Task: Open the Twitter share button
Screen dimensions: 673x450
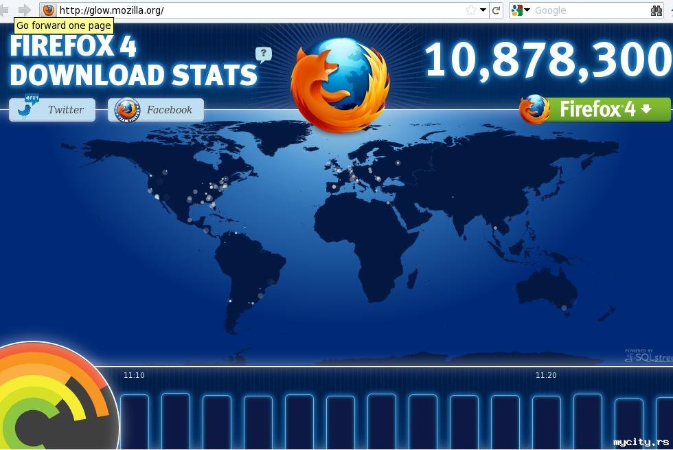Action: [52, 109]
